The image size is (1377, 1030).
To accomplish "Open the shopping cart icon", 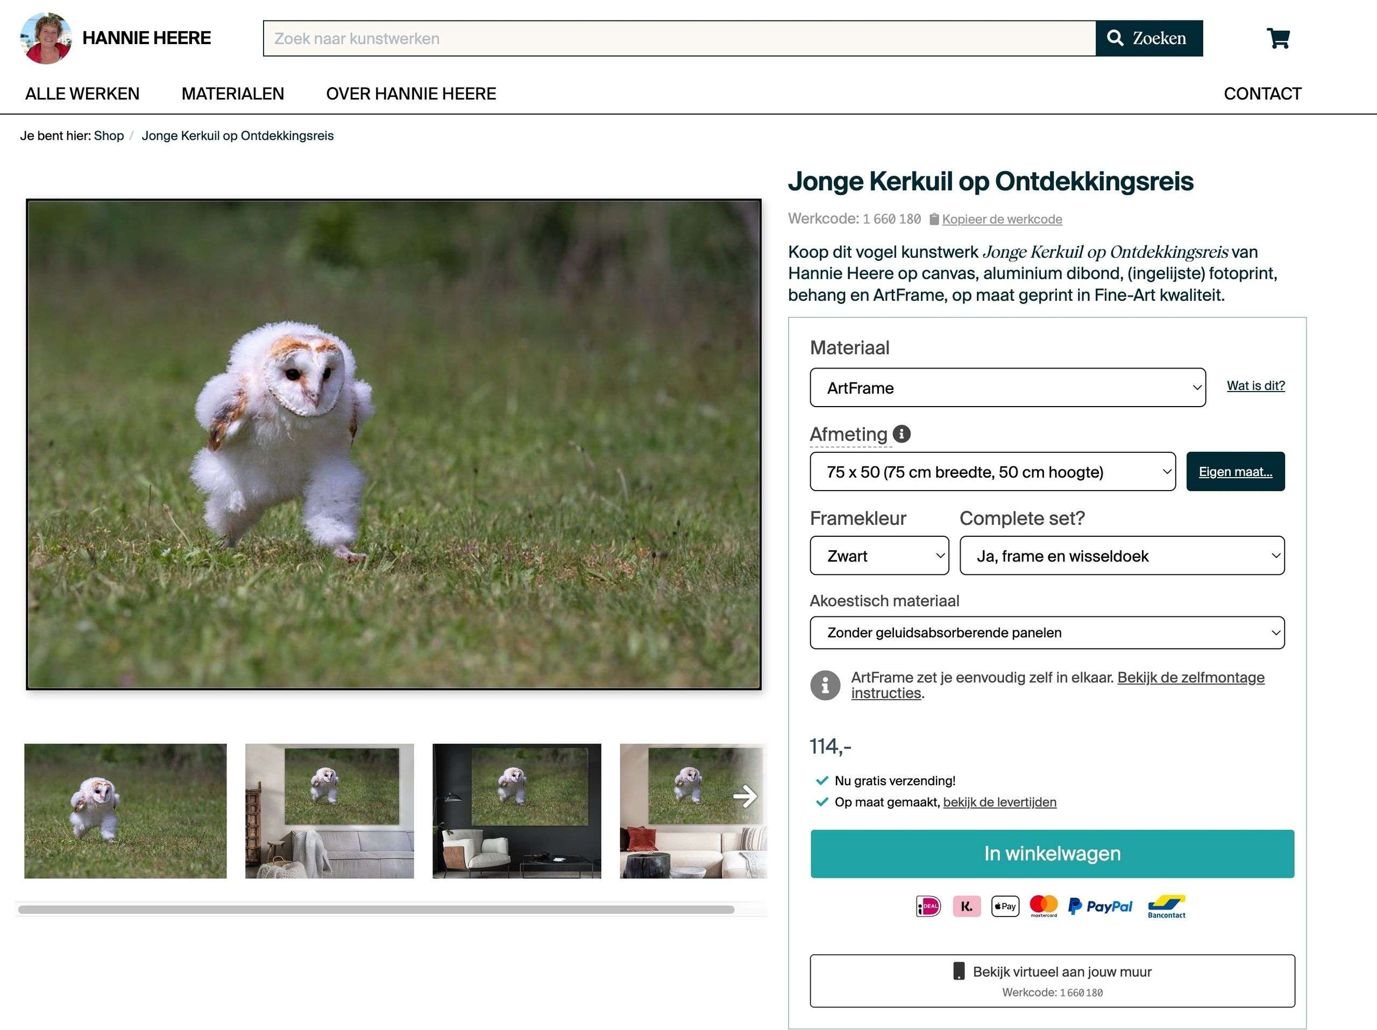I will (1278, 39).
